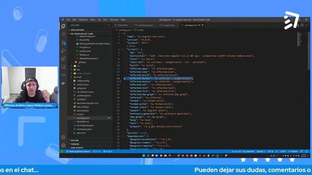312x175 pixels.
Task: Click the taskbar Search icon
Action: 148,156
